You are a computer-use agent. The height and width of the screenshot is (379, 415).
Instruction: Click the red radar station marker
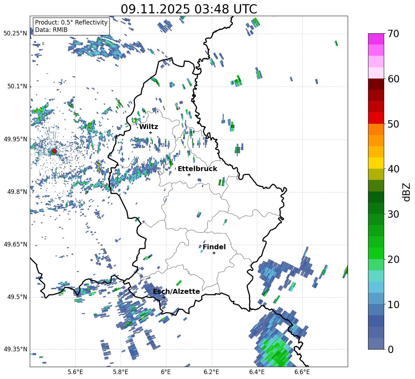point(54,151)
